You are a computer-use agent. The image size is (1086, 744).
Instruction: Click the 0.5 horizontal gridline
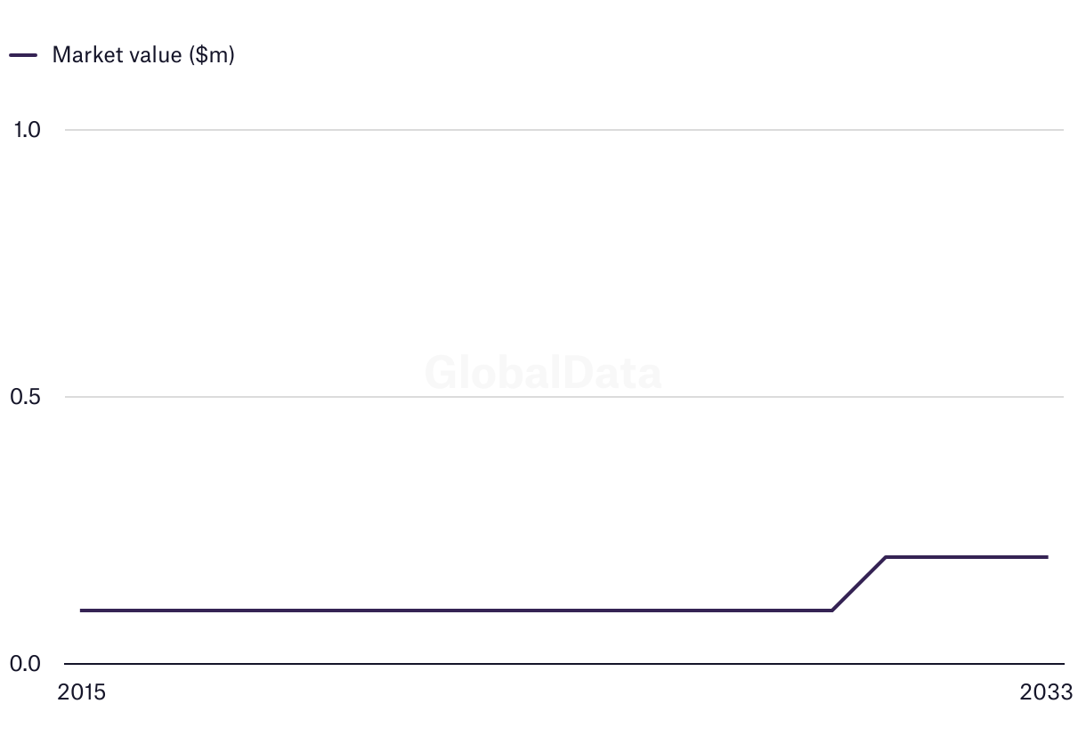tap(267, 397)
